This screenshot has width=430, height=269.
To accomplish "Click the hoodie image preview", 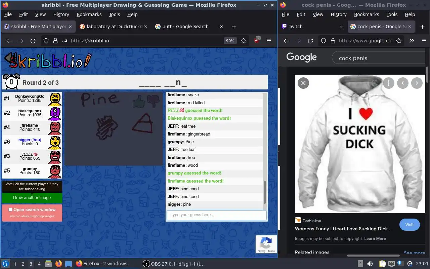I will pyautogui.click(x=360, y=144).
